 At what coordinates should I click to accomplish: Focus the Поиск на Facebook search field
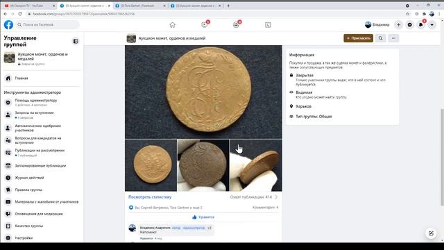47,25
